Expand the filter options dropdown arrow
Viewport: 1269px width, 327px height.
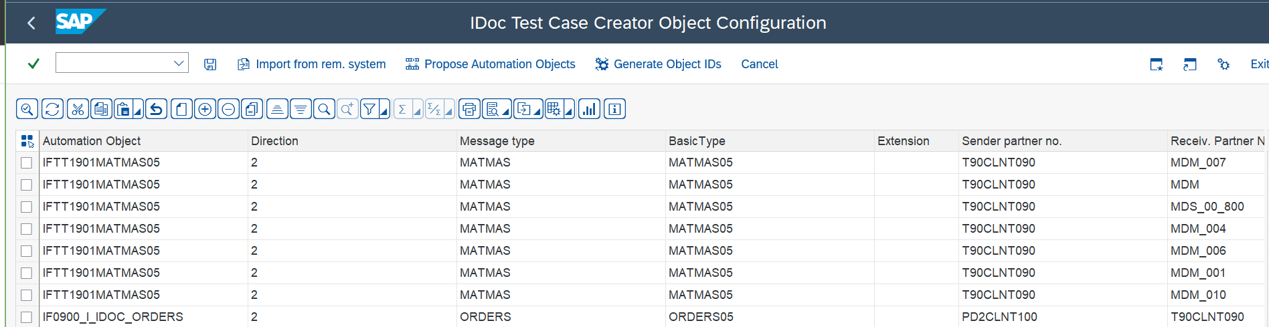[x=384, y=112]
